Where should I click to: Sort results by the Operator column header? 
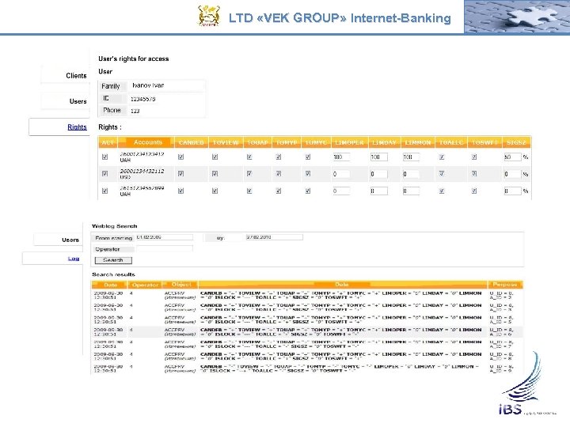click(146, 285)
